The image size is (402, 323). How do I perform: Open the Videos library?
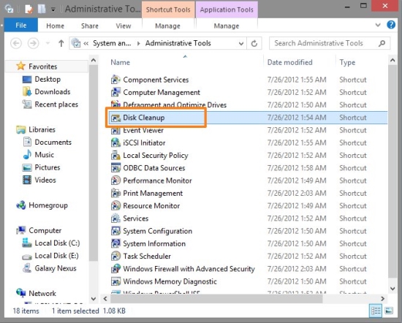pos(45,180)
